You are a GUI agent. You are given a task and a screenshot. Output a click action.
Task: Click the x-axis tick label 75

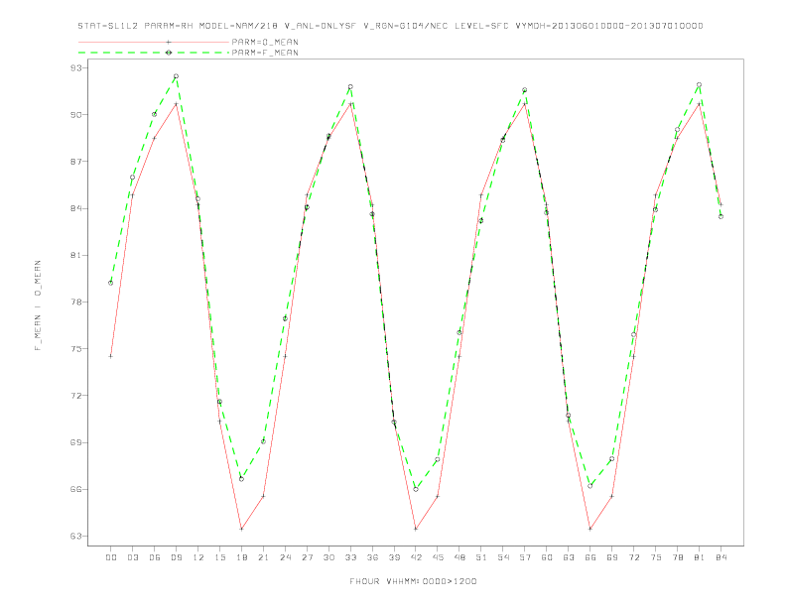click(x=656, y=557)
